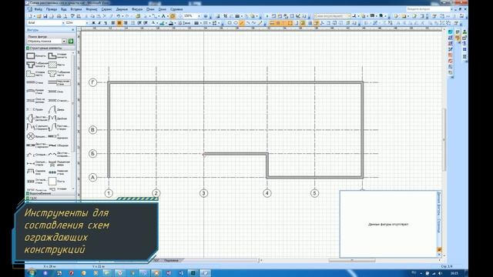Click the green shape search Go button
493x277 pixels.
[71, 41]
